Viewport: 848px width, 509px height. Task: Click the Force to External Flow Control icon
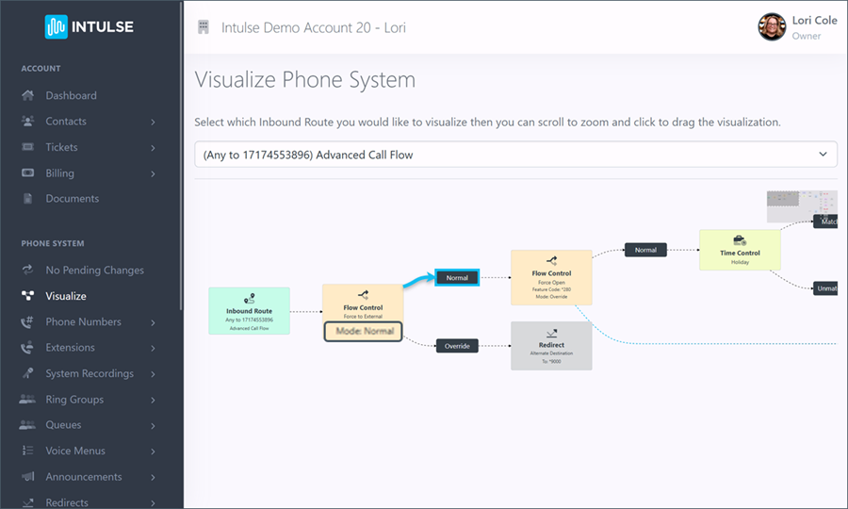(x=363, y=295)
